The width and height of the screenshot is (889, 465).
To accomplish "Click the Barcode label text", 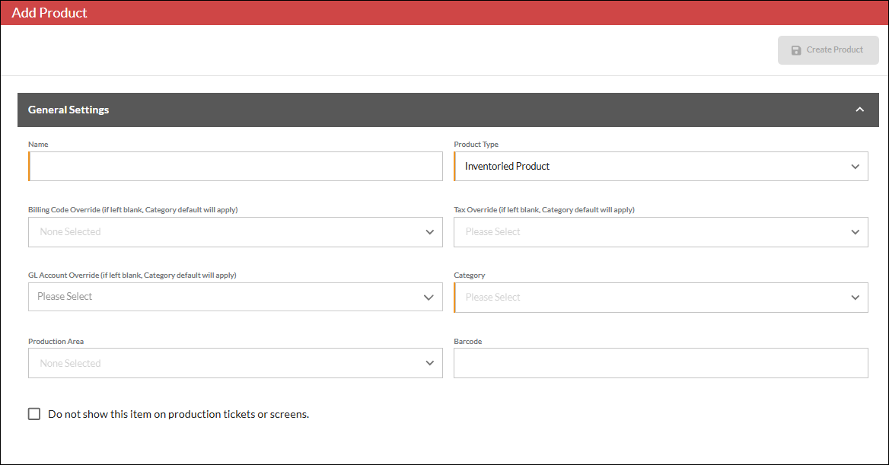I will [x=468, y=342].
